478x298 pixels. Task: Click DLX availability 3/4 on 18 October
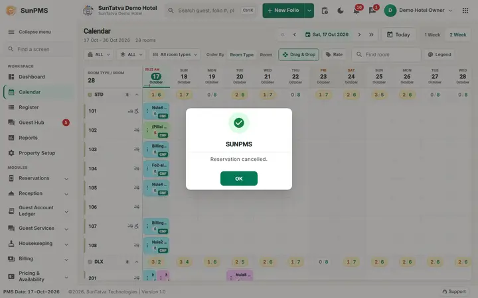[184, 262]
